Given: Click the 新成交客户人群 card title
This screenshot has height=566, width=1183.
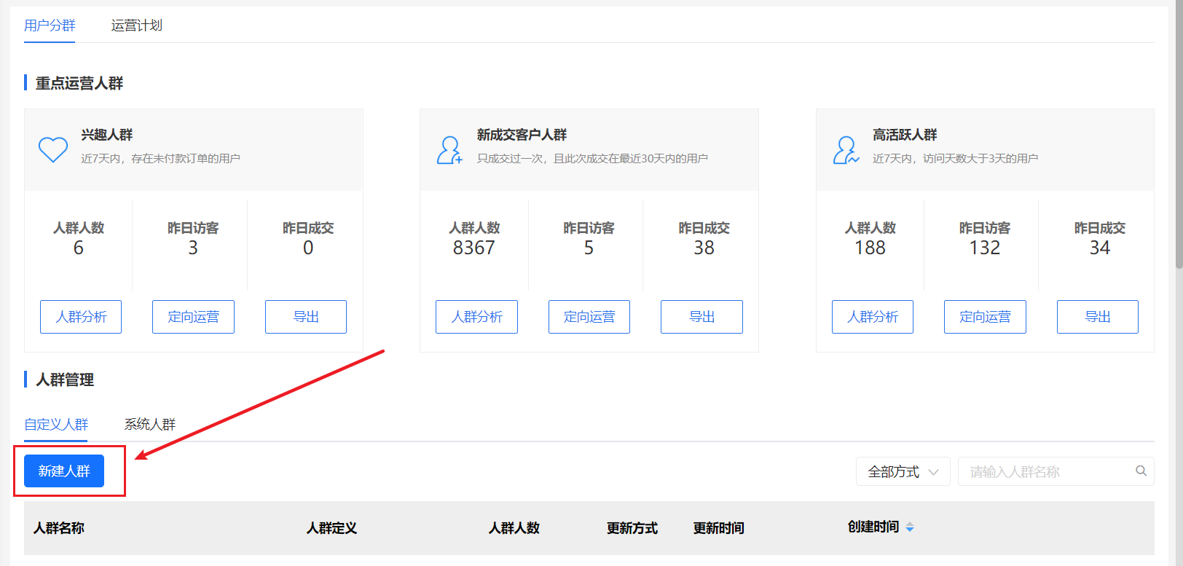Looking at the screenshot, I should pyautogui.click(x=522, y=135).
